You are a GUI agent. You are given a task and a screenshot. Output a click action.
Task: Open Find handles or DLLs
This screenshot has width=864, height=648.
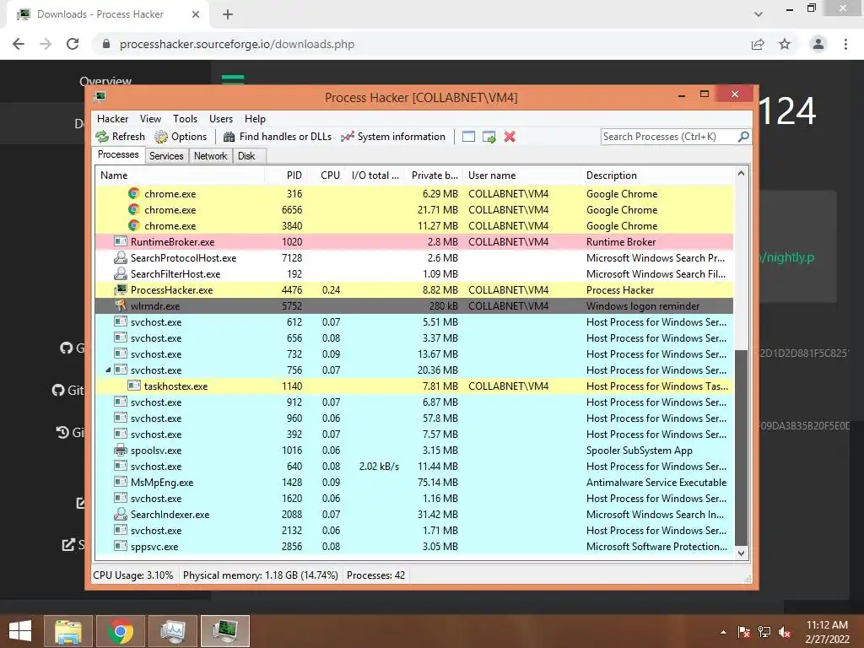point(277,137)
